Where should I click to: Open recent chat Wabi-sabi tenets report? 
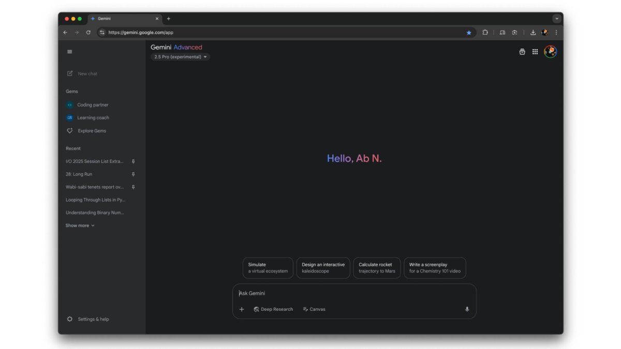pyautogui.click(x=95, y=187)
